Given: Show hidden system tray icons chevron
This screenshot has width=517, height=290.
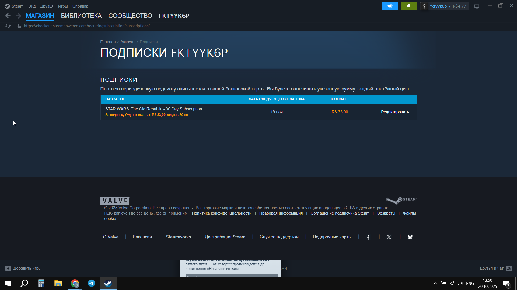Looking at the screenshot, I should click(x=435, y=283).
